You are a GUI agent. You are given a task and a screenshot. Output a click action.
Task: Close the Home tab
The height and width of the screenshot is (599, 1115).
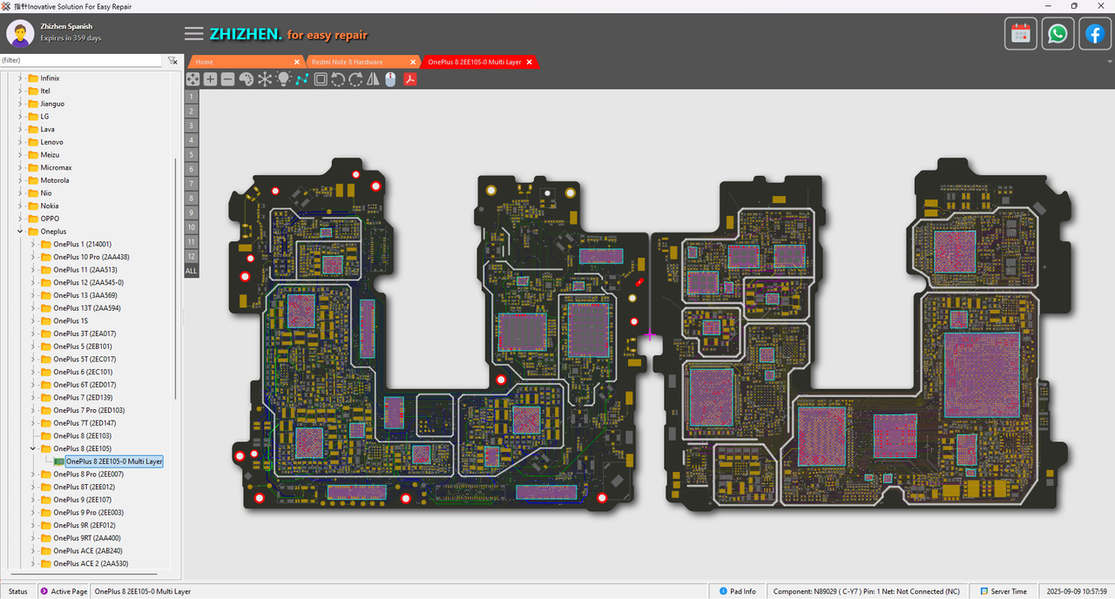coord(296,62)
